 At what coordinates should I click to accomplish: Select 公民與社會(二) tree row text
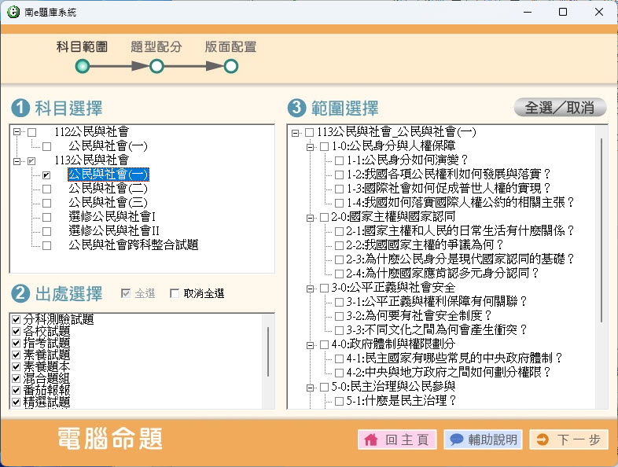coord(108,189)
